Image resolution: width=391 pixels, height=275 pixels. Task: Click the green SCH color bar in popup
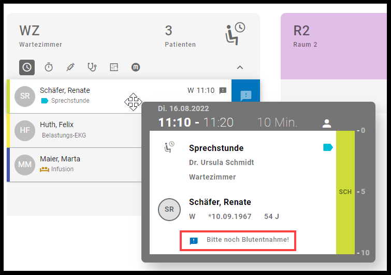point(345,192)
